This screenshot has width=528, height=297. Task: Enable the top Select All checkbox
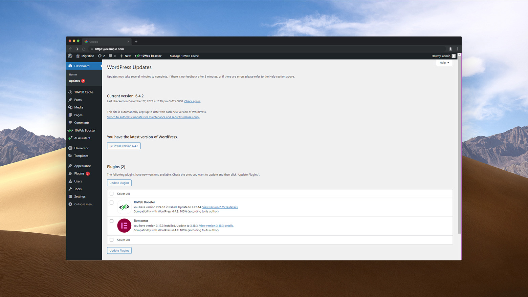111,193
